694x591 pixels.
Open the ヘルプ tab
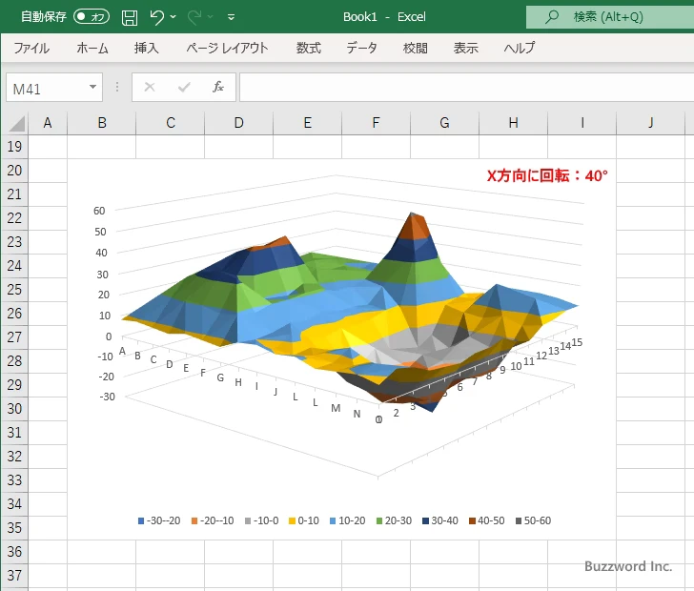(x=520, y=48)
